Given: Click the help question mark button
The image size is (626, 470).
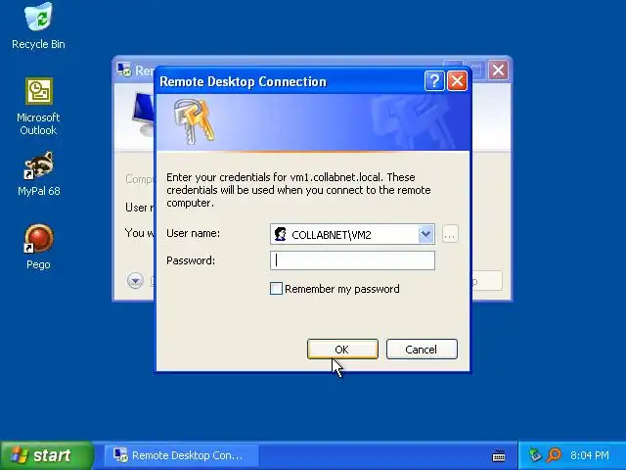Looking at the screenshot, I should [x=434, y=81].
